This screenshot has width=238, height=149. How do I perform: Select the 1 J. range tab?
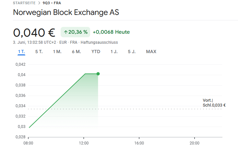pyautogui.click(x=114, y=52)
